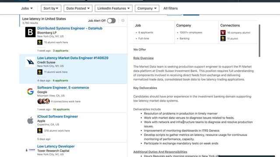The image size is (280, 157).
Task: Click 'Cupertino, CA, US' location text
Action: [48, 124]
